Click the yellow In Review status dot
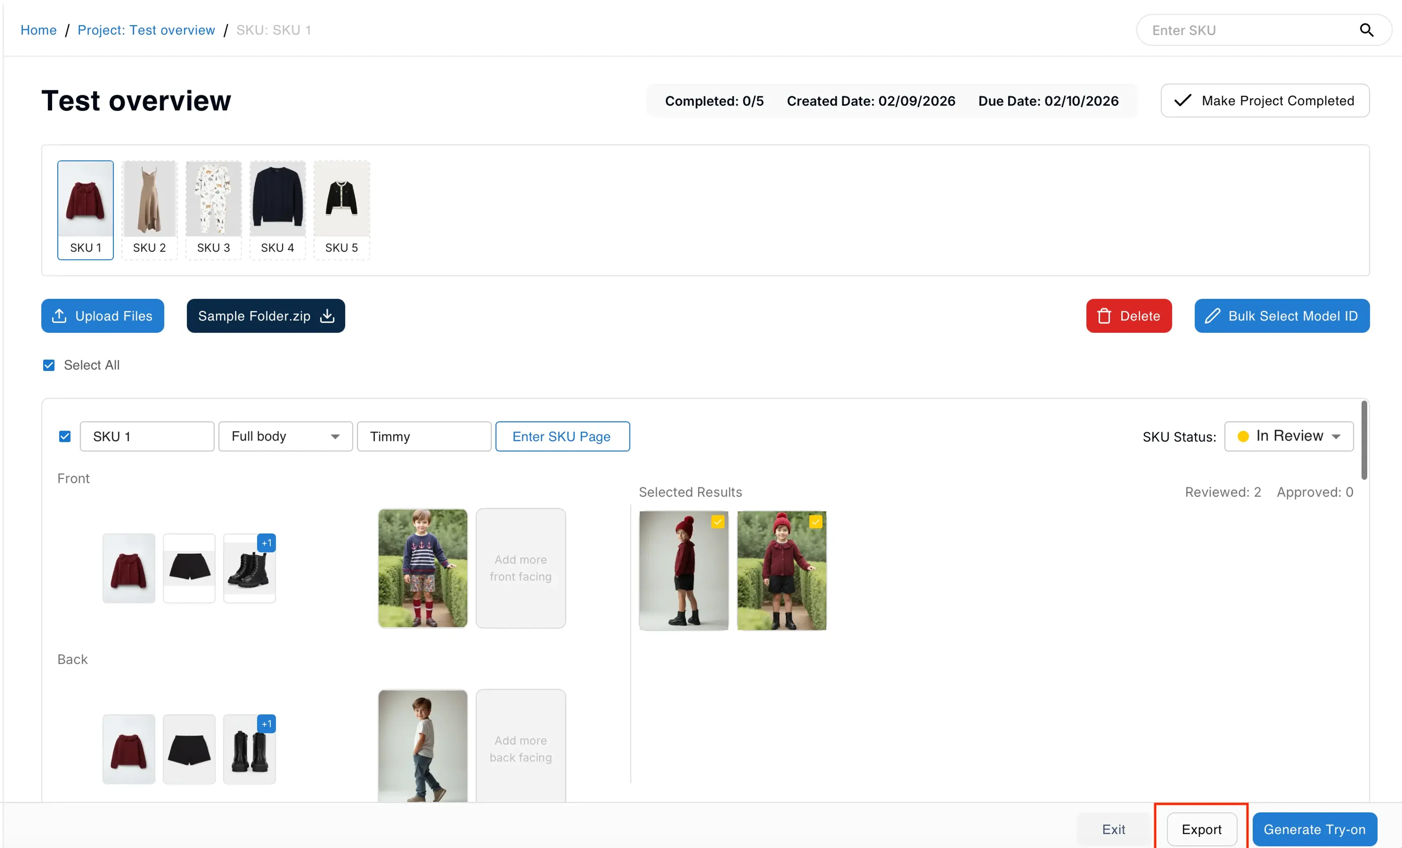 point(1243,436)
